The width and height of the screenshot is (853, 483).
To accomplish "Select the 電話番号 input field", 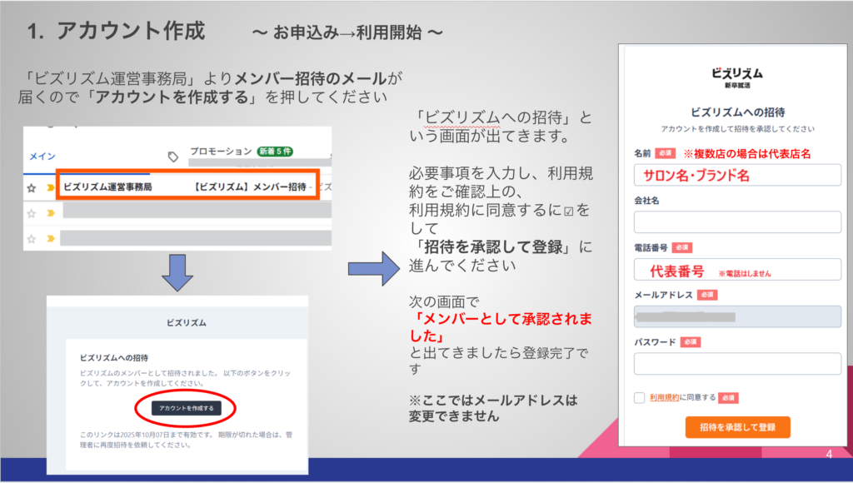I will pos(737,270).
